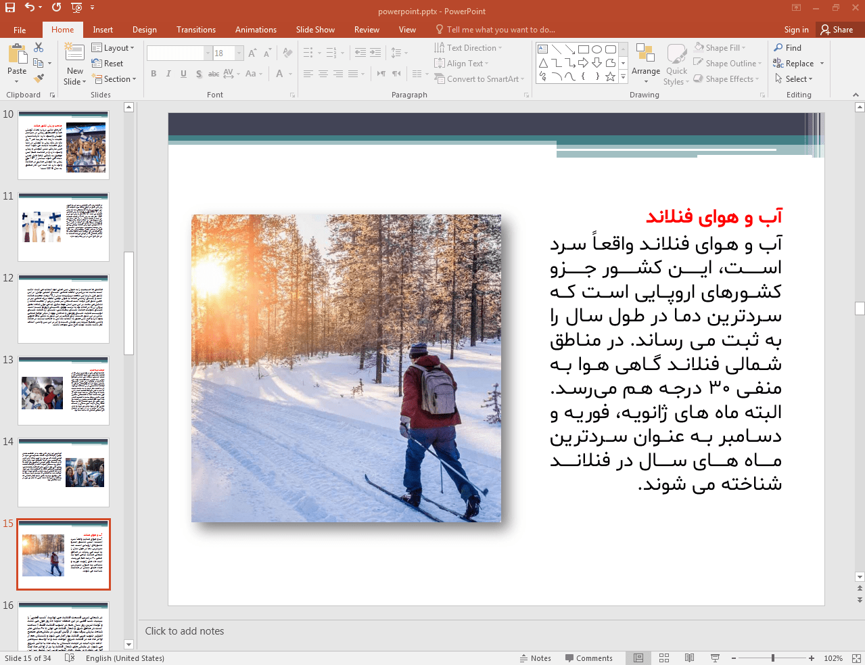Toggle Justify text alignment
Image resolution: width=865 pixels, height=665 pixels.
coord(353,74)
